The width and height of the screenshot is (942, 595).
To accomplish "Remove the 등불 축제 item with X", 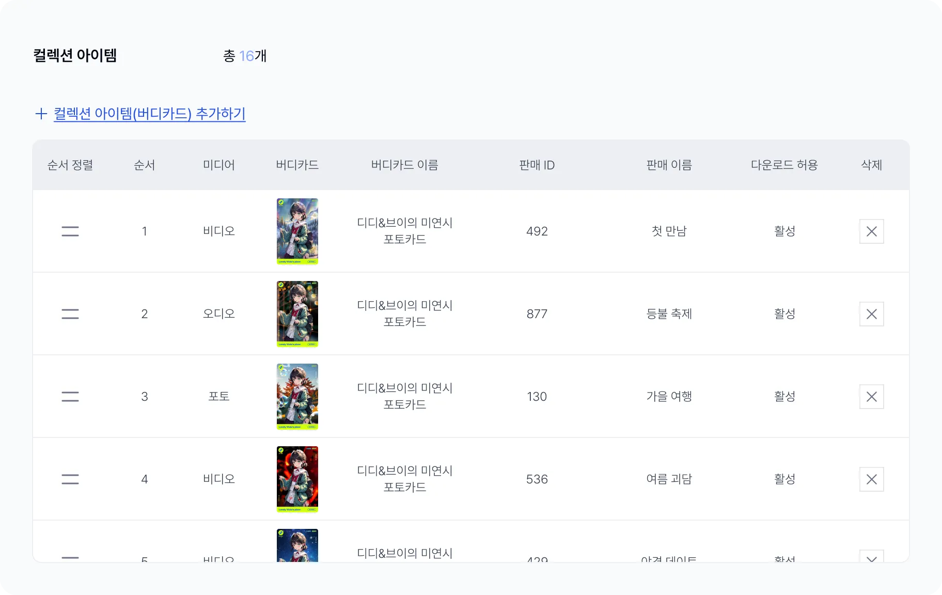I will pos(872,314).
